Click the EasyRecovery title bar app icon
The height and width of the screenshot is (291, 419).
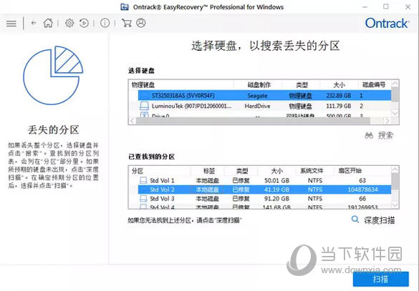[125, 7]
